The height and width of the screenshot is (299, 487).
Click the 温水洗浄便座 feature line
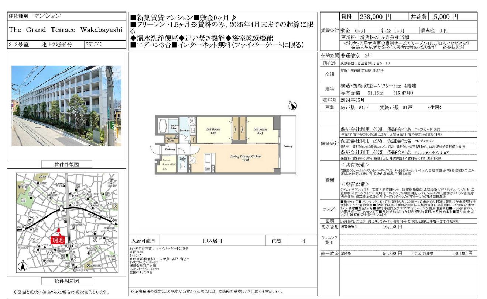tap(202, 38)
